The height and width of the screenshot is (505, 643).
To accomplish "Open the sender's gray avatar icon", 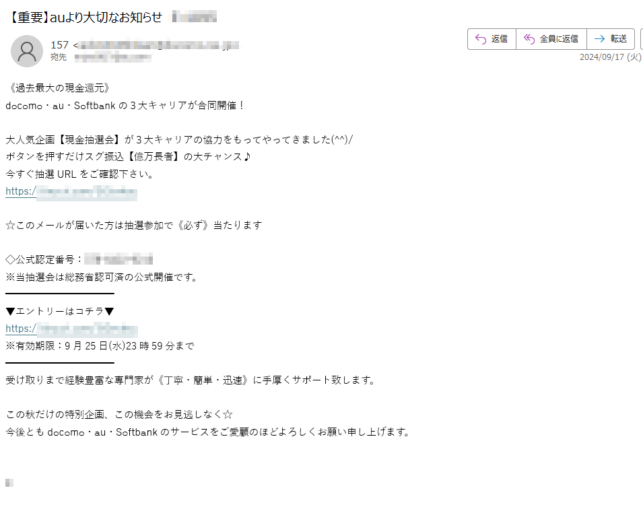I will (27, 51).
